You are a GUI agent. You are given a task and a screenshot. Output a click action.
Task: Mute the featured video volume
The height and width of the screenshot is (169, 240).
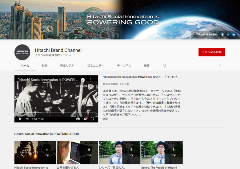pyautogui.click(x=27, y=119)
